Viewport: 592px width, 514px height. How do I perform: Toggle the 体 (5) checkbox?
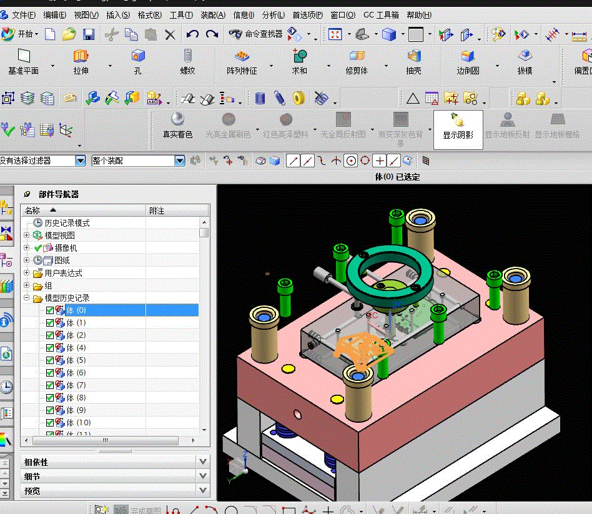point(50,360)
